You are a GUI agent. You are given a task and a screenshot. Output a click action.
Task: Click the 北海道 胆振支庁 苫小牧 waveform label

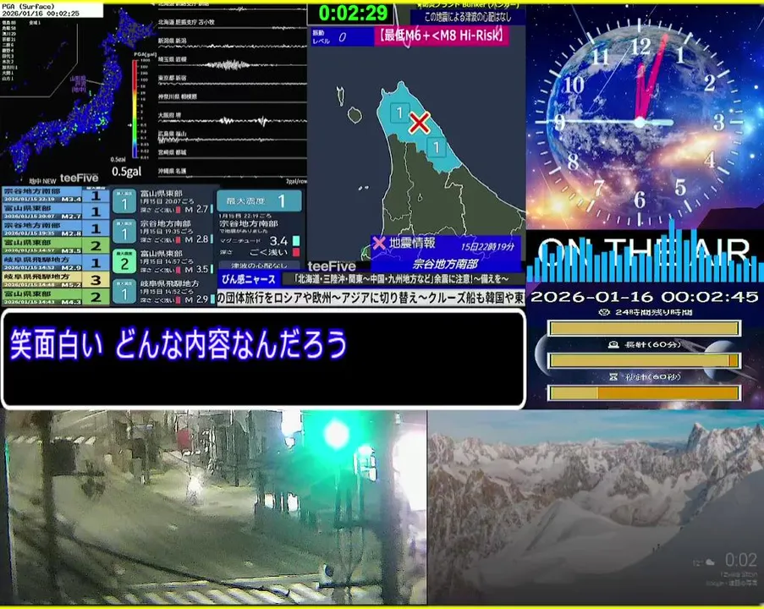tap(186, 22)
